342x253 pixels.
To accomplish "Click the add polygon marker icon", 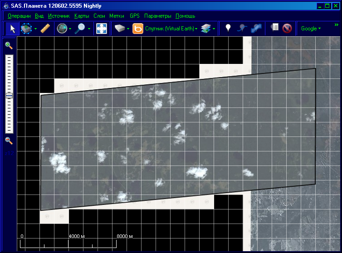I will [256, 29].
